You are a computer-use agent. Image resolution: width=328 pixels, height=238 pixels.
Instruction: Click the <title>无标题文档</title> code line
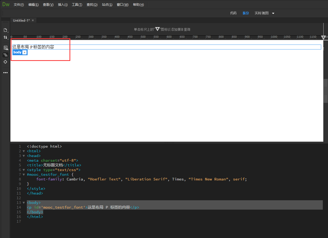pyautogui.click(x=54, y=165)
